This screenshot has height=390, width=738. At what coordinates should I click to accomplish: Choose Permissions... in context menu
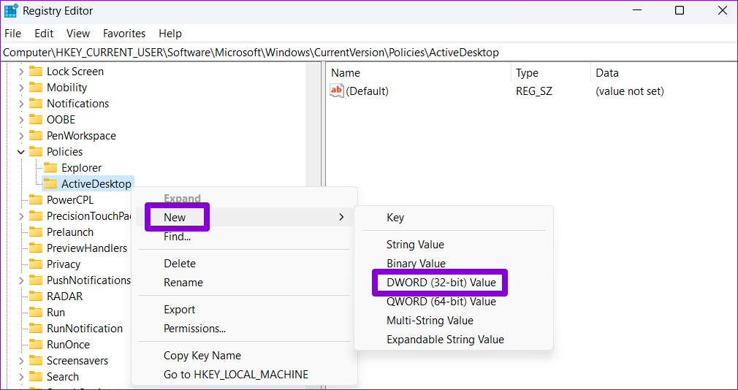pyautogui.click(x=194, y=329)
